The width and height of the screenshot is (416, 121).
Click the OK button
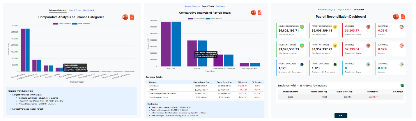click(x=341, y=115)
